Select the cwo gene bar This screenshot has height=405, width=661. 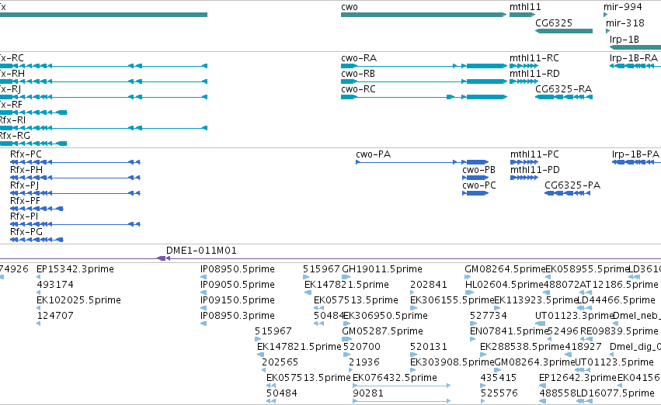click(423, 15)
